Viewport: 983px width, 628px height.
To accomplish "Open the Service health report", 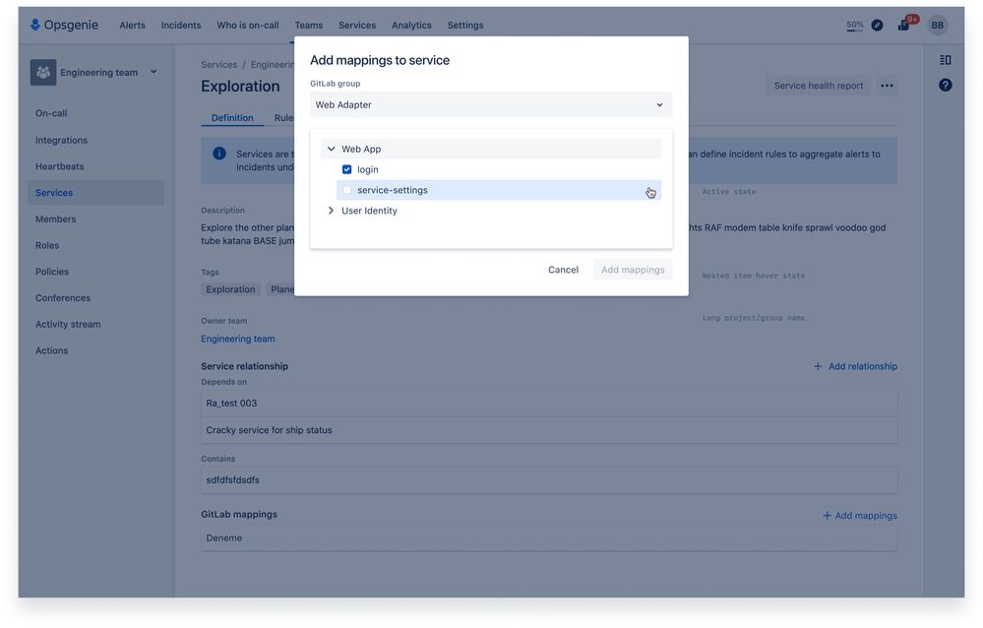I will [818, 86].
